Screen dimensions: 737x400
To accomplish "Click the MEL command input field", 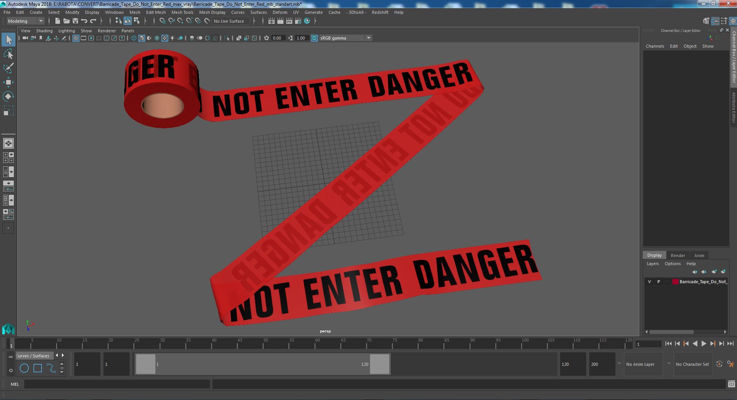I will pyautogui.click(x=117, y=384).
